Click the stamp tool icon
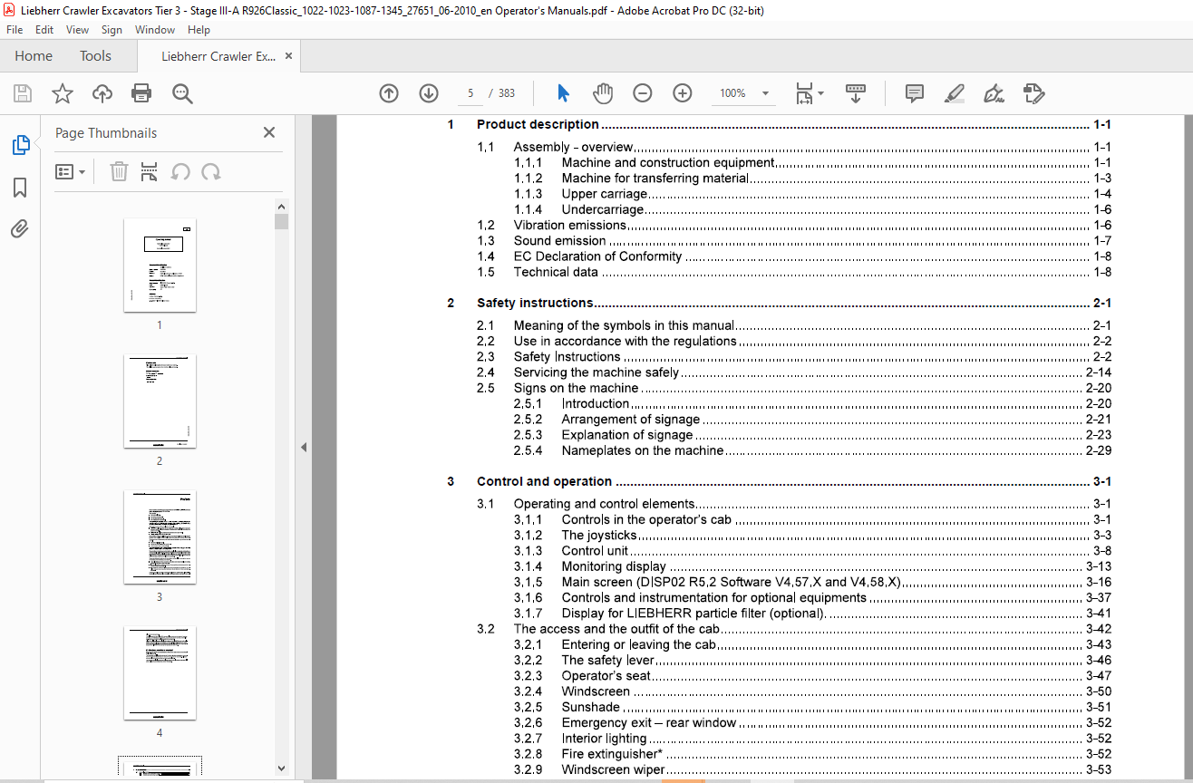Image resolution: width=1193 pixels, height=783 pixels. point(1033,93)
